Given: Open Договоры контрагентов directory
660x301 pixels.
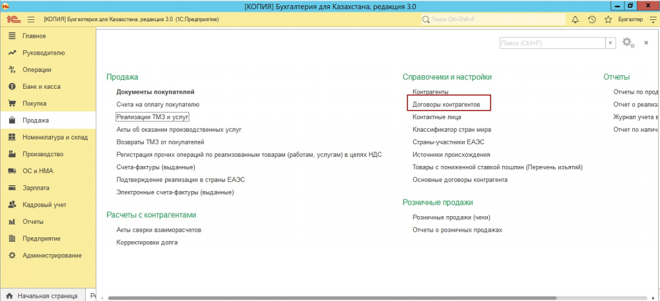Looking at the screenshot, I should click(446, 104).
